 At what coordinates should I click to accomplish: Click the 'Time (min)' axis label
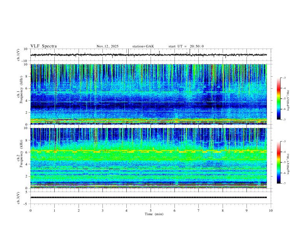[154, 214]
